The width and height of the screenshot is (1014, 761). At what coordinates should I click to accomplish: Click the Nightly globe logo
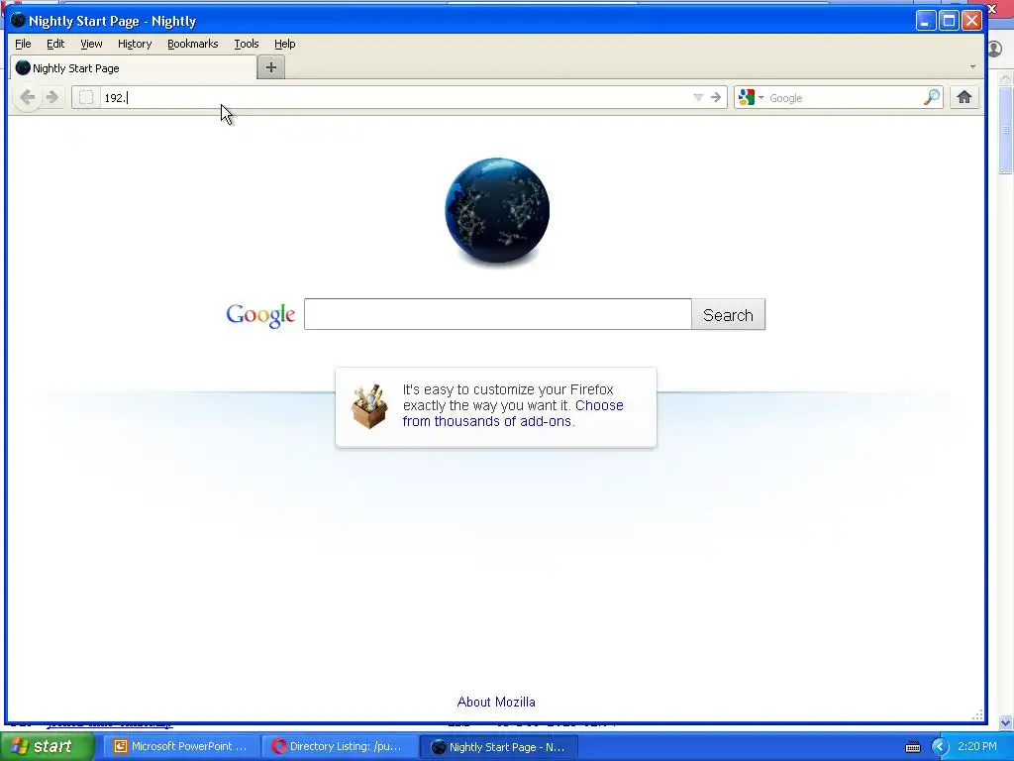pos(497,211)
